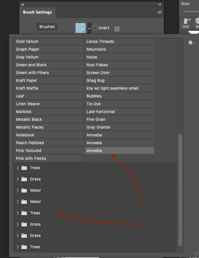The height and width of the screenshot is (258, 199).
Task: Open pattern picker gear menu
Action: click(x=191, y=42)
